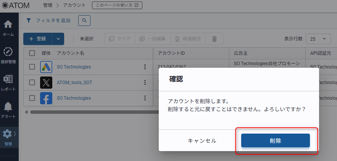Toggle the select-all header checkbox
This screenshot has width=337, height=161.
(32, 53)
